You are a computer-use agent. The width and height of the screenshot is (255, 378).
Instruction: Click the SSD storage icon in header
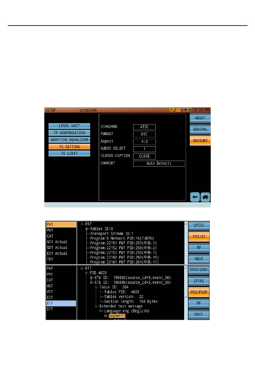coord(178,110)
